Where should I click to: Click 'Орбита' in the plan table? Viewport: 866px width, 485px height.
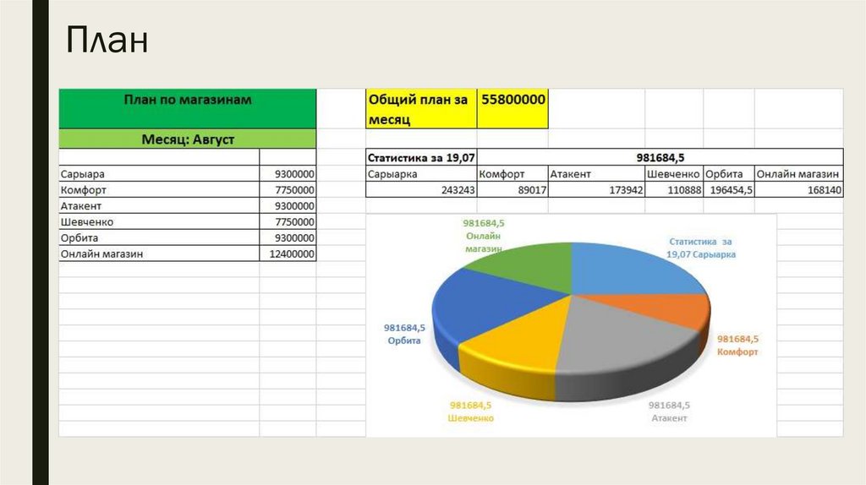pos(79,237)
